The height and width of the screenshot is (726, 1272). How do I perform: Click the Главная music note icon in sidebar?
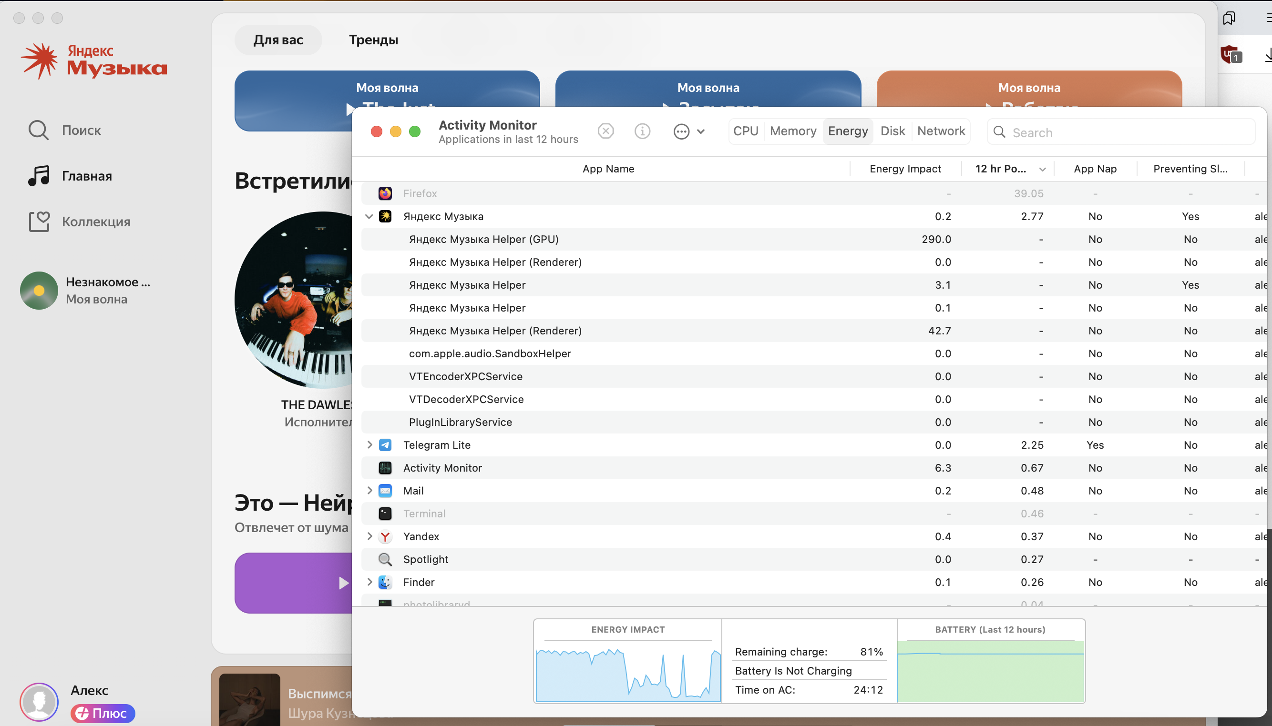click(39, 175)
